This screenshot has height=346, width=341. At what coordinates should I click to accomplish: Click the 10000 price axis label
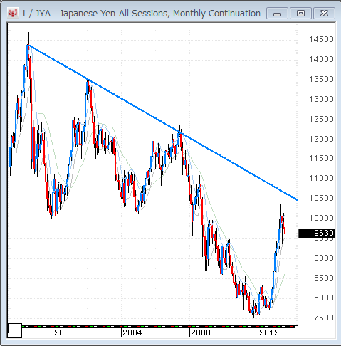pos(321,218)
